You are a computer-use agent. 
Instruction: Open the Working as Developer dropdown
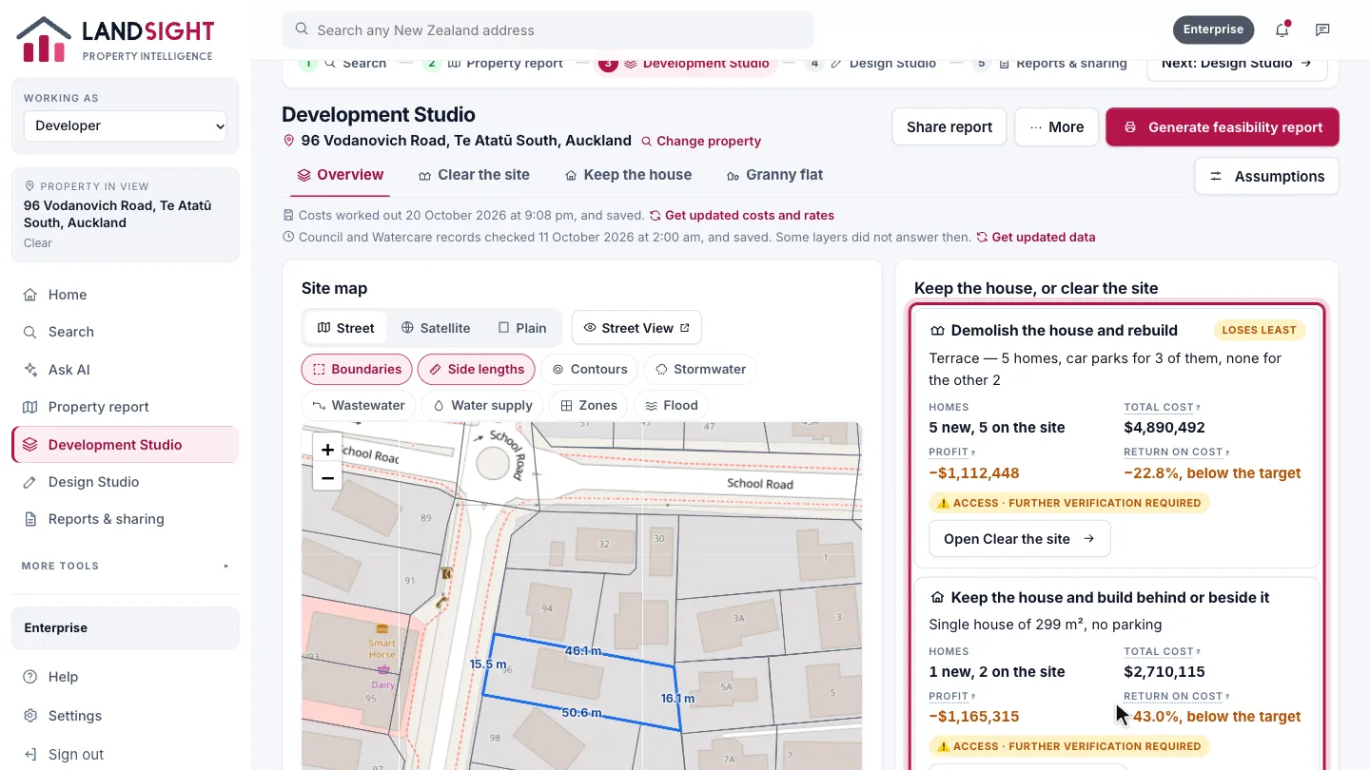(x=126, y=125)
